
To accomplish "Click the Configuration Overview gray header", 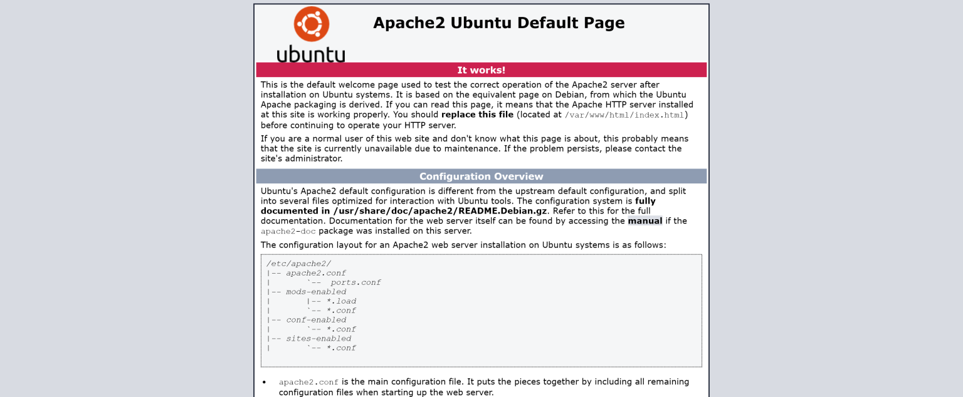I will 481,176.
